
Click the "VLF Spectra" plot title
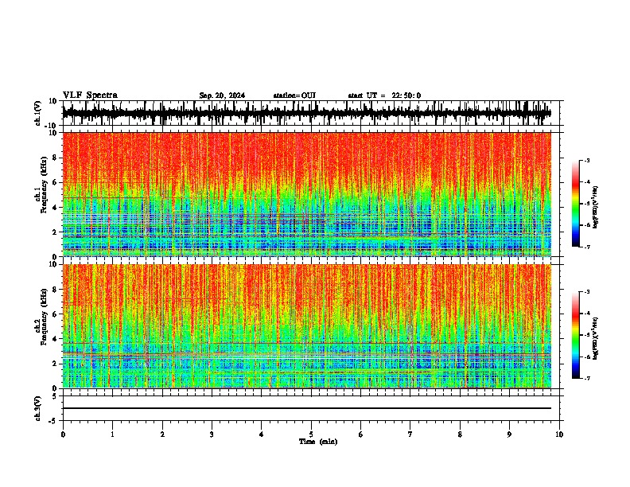click(x=90, y=95)
